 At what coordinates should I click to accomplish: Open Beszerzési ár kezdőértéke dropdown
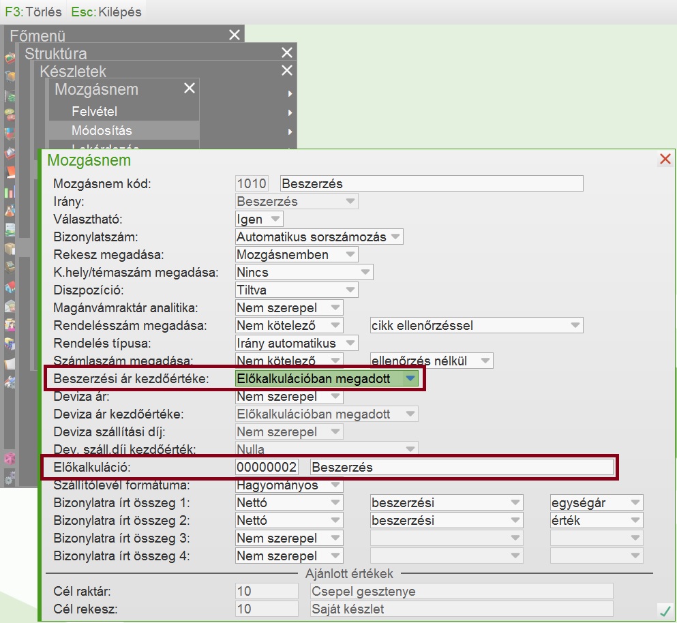pos(327,378)
